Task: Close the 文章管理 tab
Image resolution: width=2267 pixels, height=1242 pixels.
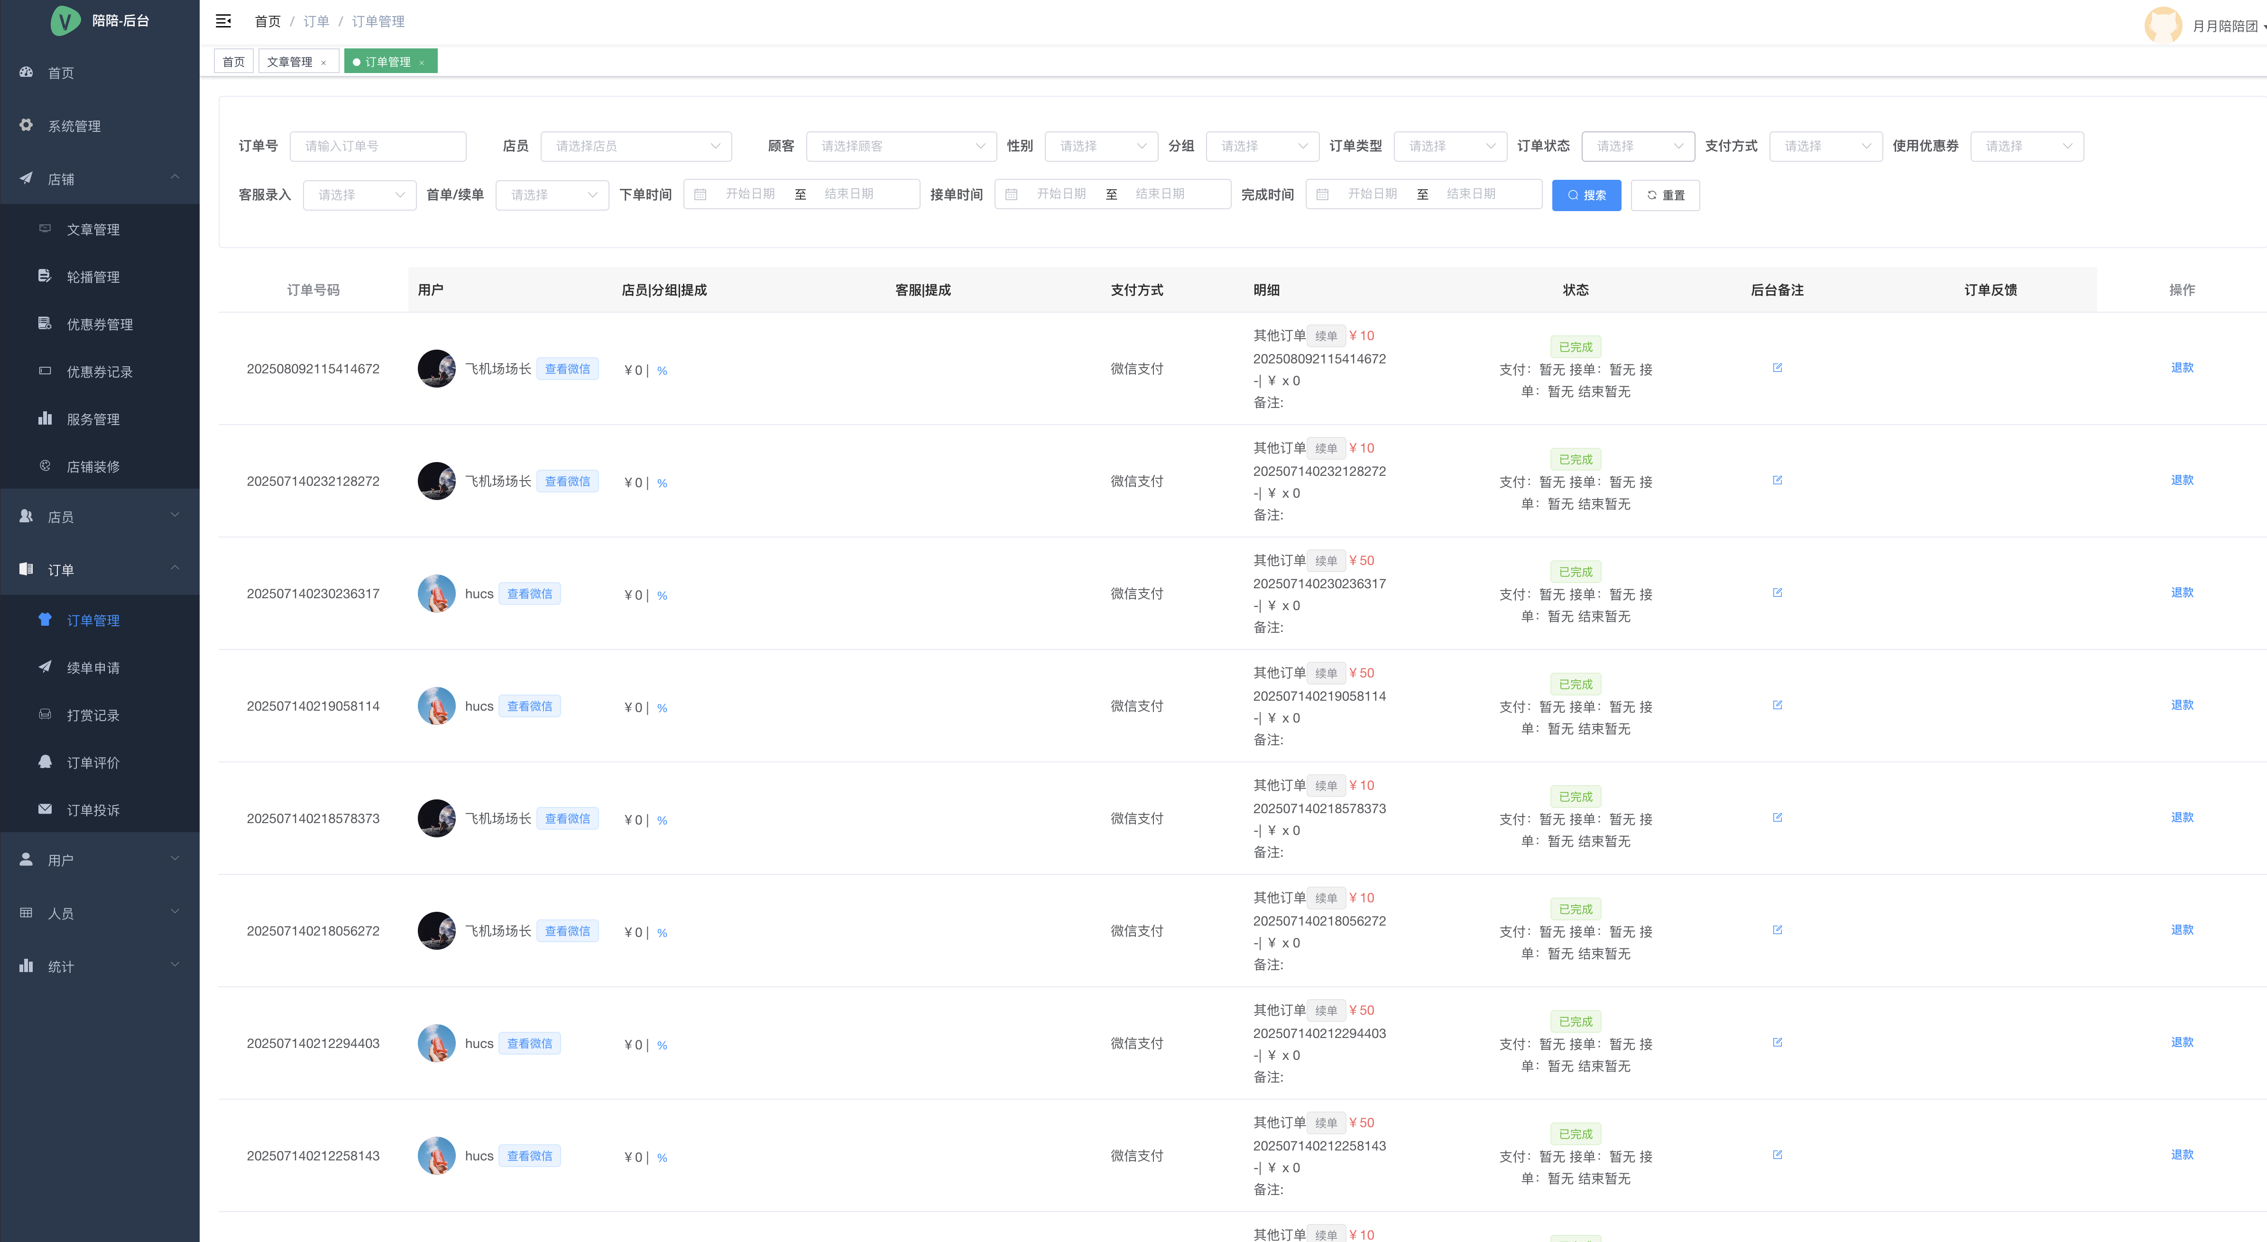Action: (324, 63)
